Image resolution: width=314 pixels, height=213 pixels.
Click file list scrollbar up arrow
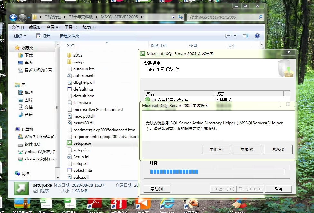tap(262, 44)
